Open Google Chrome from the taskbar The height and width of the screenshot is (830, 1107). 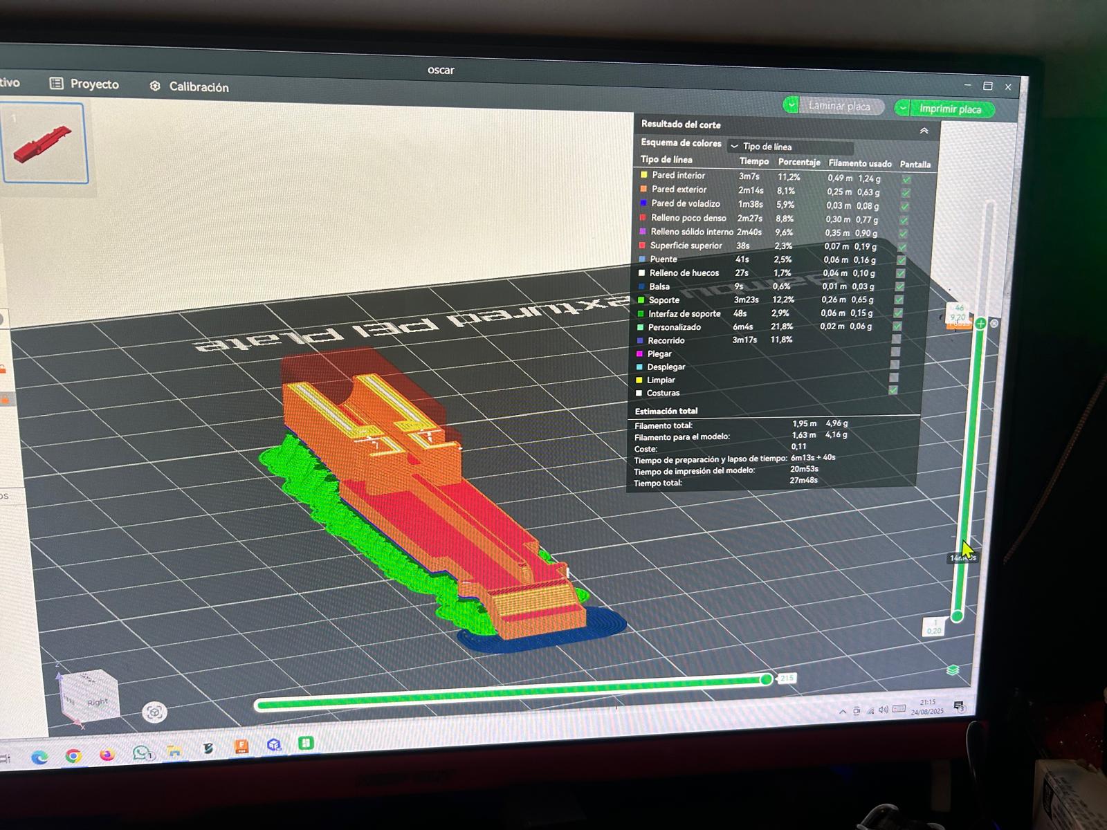pos(73,755)
